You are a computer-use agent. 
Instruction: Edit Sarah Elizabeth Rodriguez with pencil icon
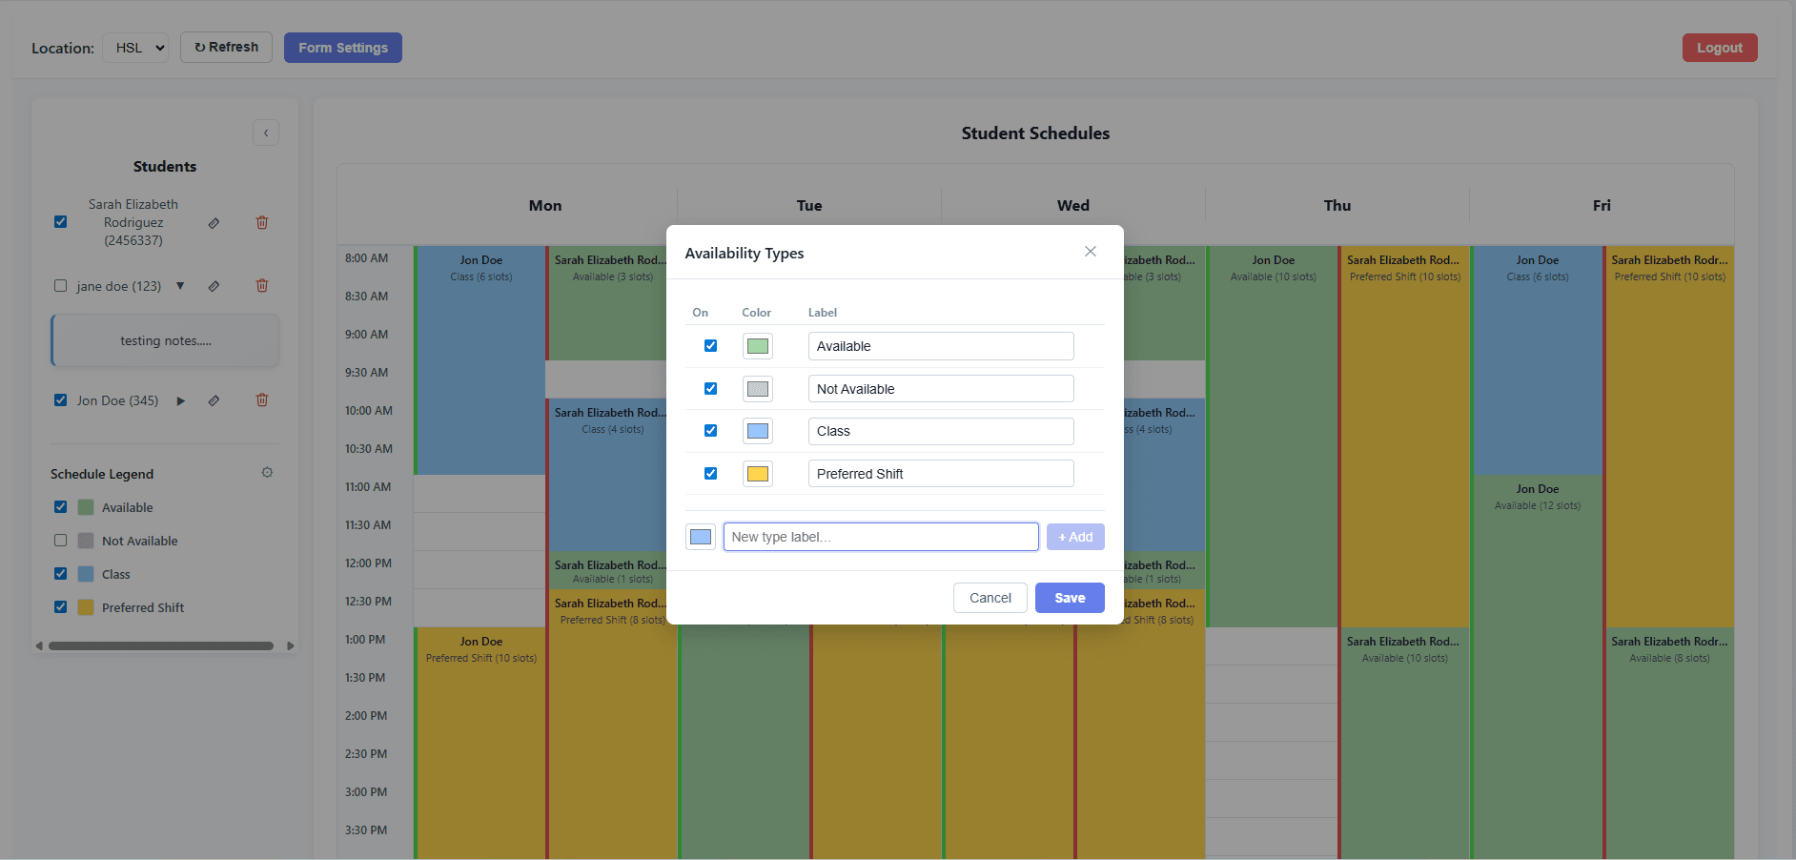click(x=214, y=223)
